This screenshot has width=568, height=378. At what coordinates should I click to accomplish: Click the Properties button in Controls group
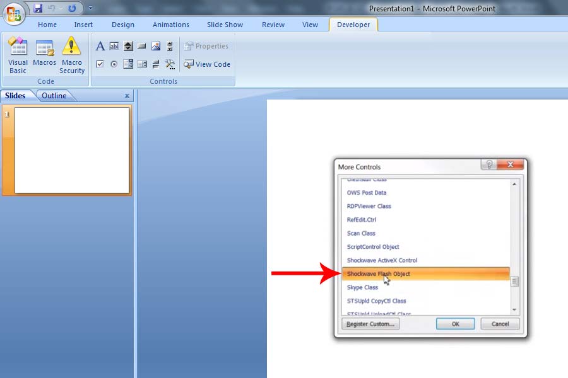[x=206, y=46]
